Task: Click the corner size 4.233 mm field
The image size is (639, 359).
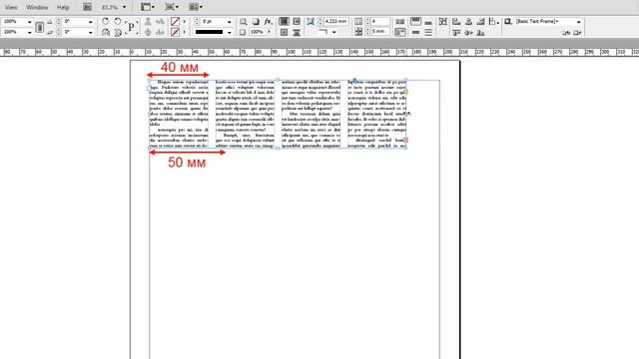Action: click(336, 21)
